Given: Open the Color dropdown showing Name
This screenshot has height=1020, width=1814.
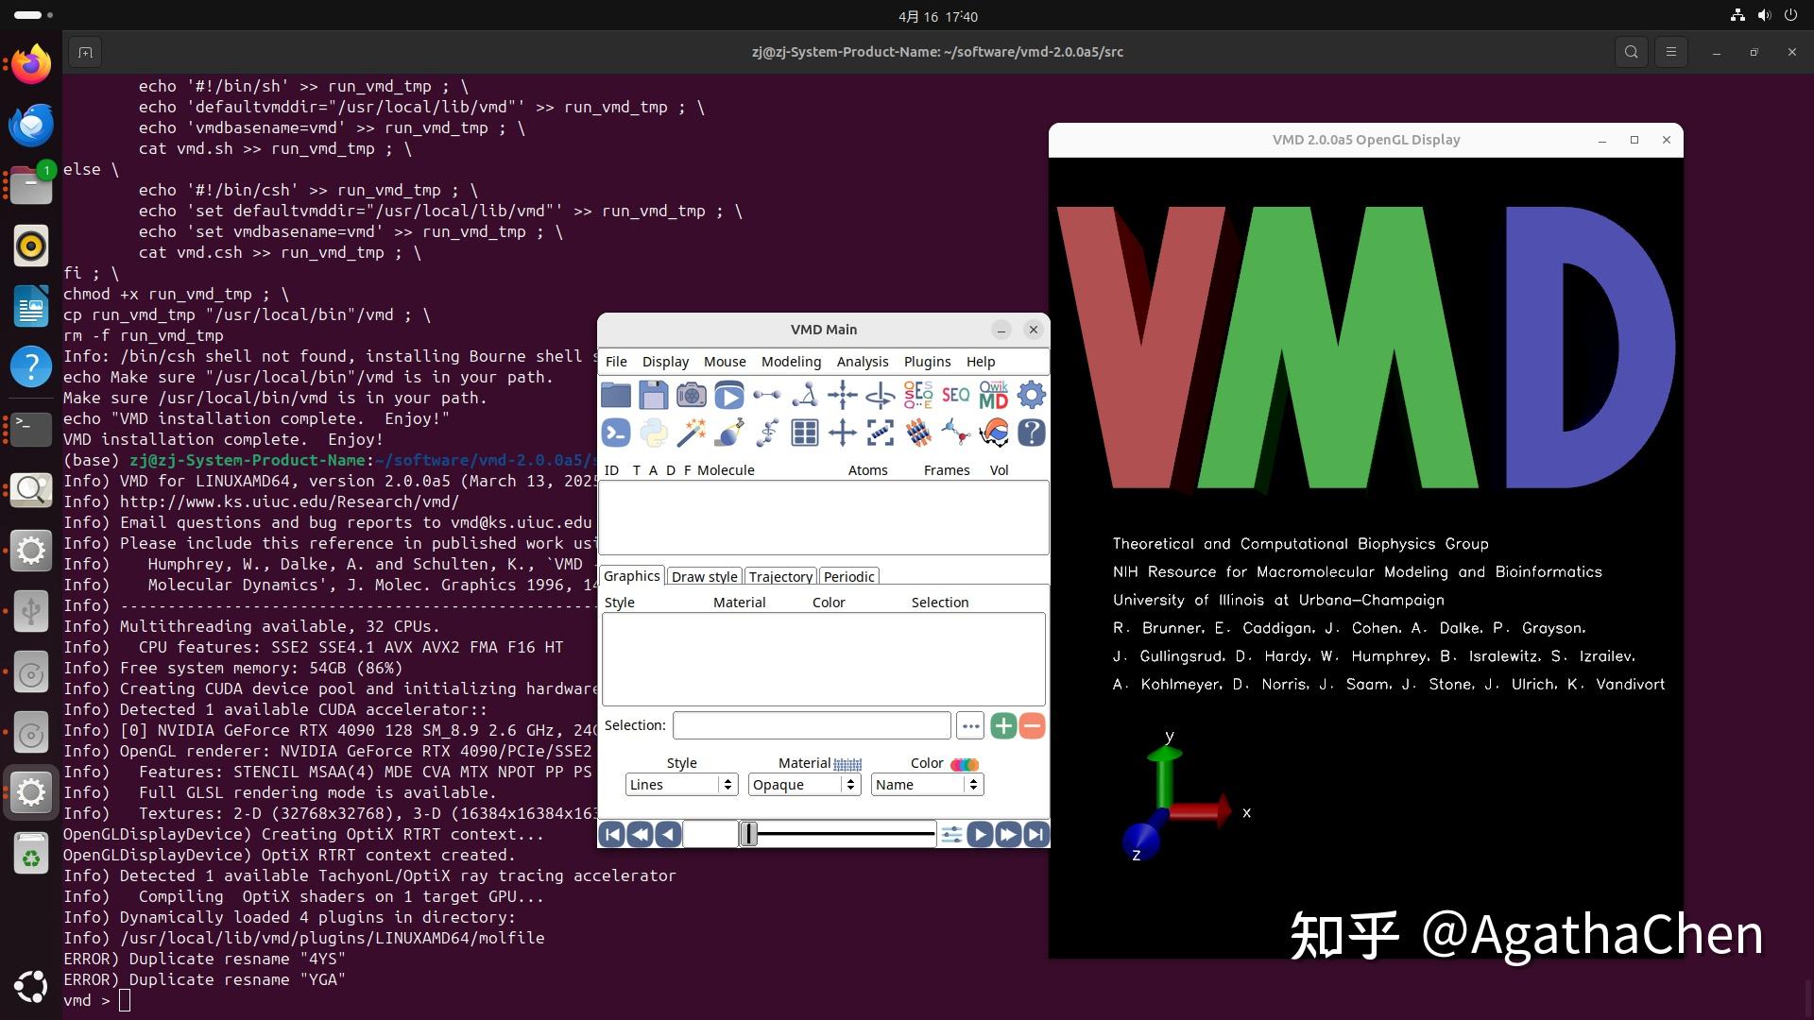Looking at the screenshot, I should (x=926, y=784).
